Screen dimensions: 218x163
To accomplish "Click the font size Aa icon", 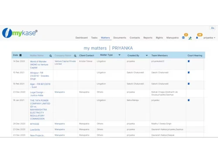I will click(x=213, y=28).
